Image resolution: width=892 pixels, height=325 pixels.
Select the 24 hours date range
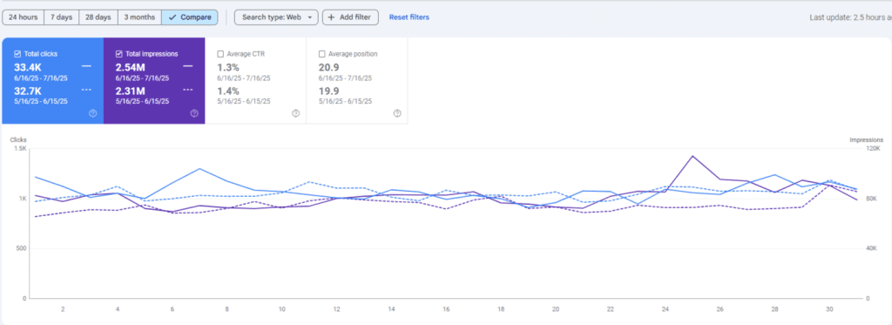click(24, 17)
